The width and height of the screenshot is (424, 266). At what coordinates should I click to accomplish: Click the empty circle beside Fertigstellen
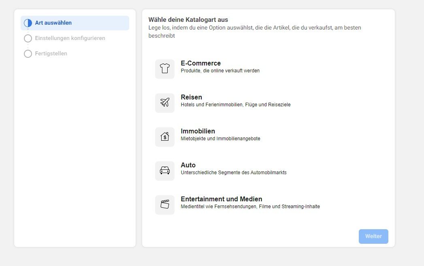coord(28,54)
